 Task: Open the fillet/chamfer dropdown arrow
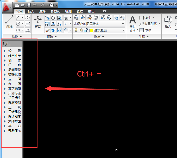[x=70, y=30]
